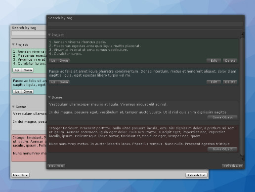Click the scrollbar down arrow in dark window
This screenshot has width=255, height=192.
point(242,159)
